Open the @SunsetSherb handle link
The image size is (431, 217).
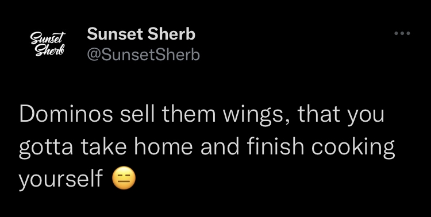(143, 55)
